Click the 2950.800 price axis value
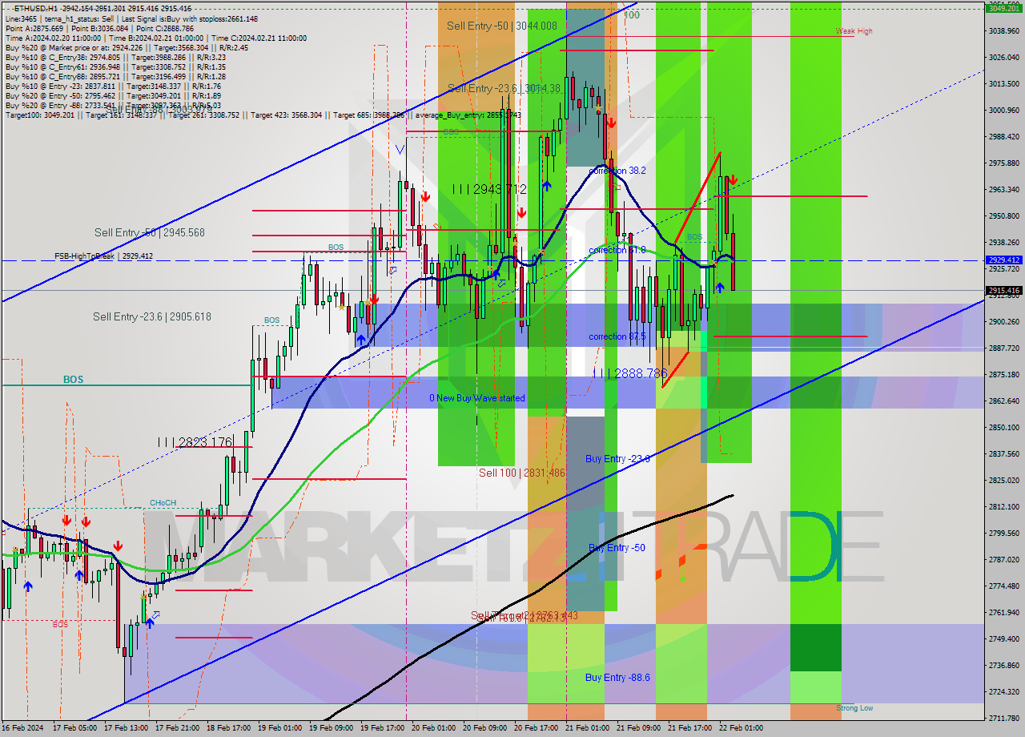 pos(1004,216)
